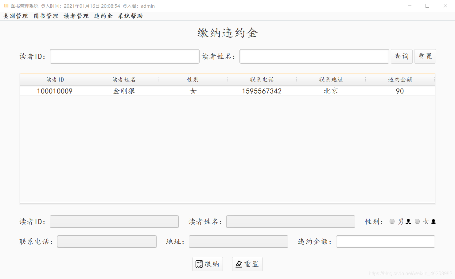The width and height of the screenshot is (455, 279).
Task: Select the cell 金刚狠
Action: [x=124, y=91]
